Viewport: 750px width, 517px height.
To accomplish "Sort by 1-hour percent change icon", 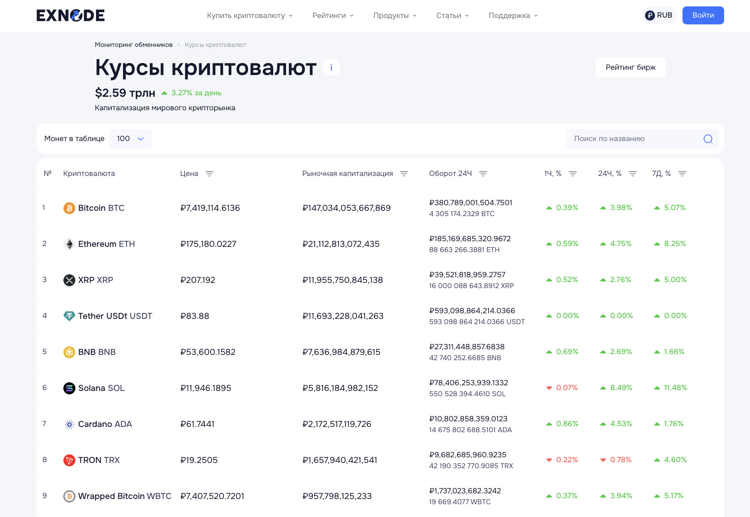I will click(573, 174).
